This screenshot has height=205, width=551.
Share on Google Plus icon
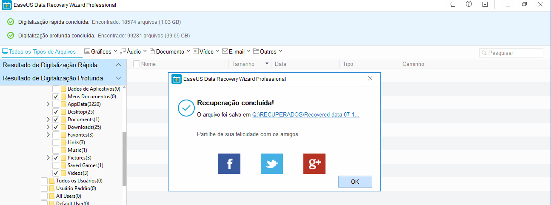314,164
